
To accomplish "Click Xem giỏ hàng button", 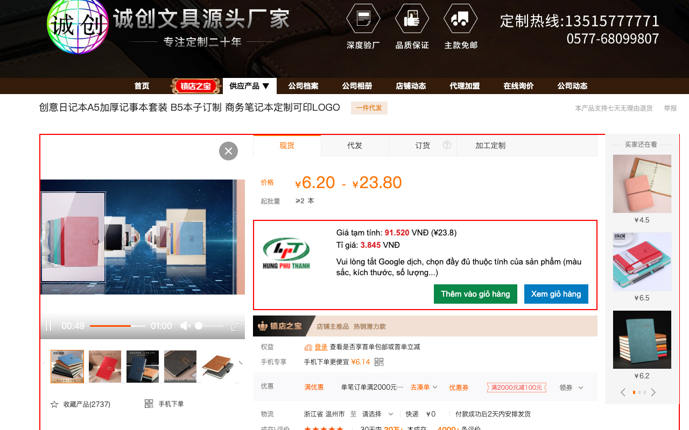I will click(556, 294).
